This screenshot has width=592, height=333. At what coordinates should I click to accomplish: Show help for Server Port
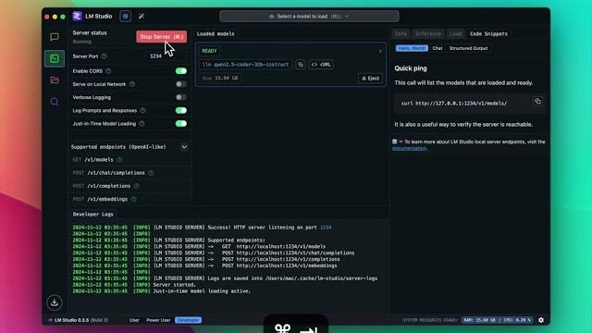pyautogui.click(x=105, y=56)
